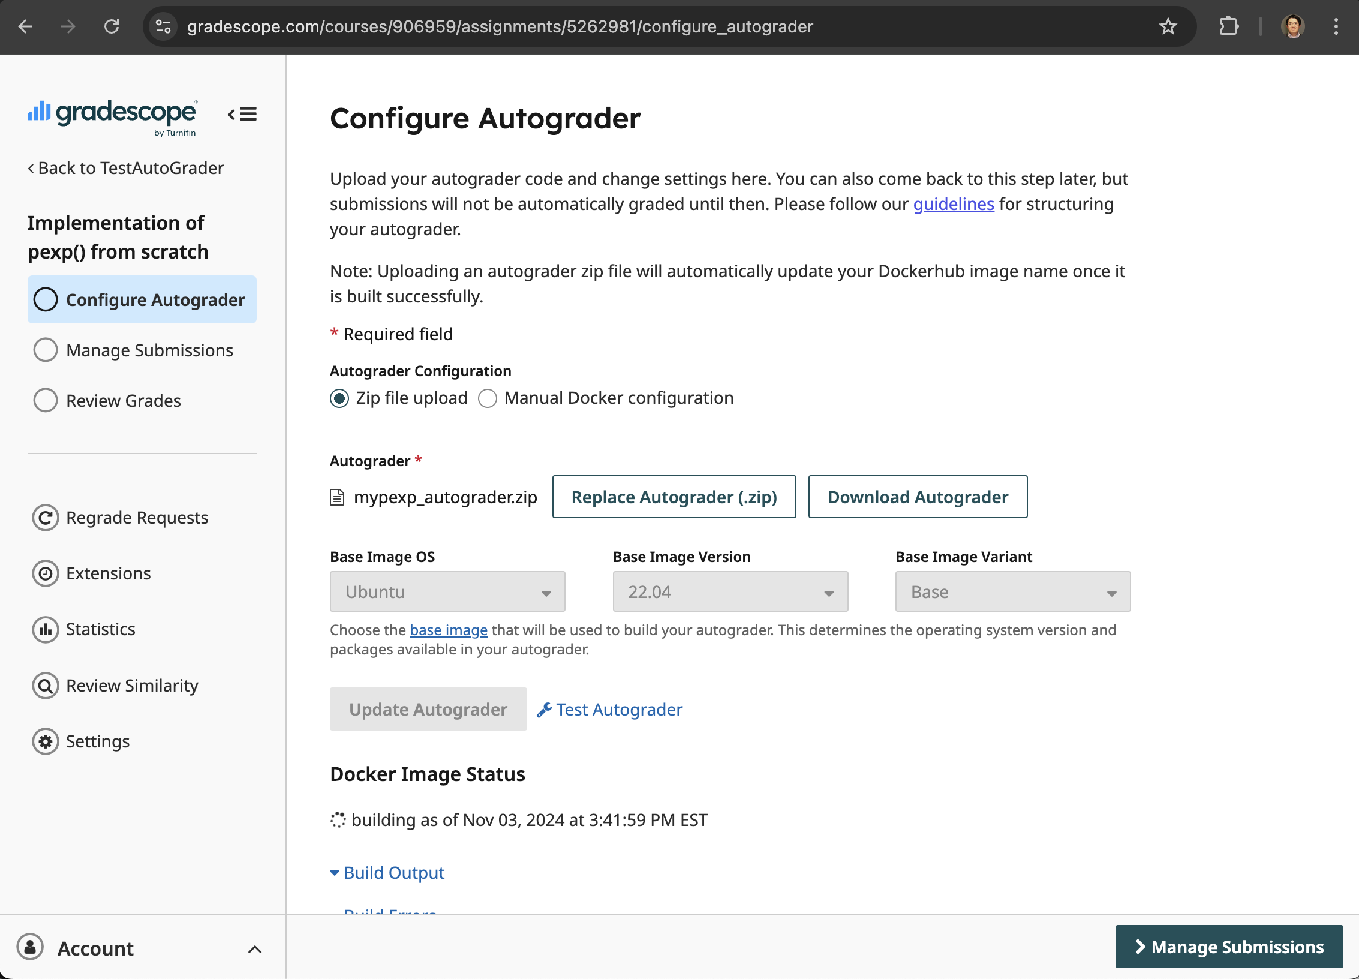Open the Account menu at bottom left
The image size is (1359, 979).
pyautogui.click(x=95, y=948)
